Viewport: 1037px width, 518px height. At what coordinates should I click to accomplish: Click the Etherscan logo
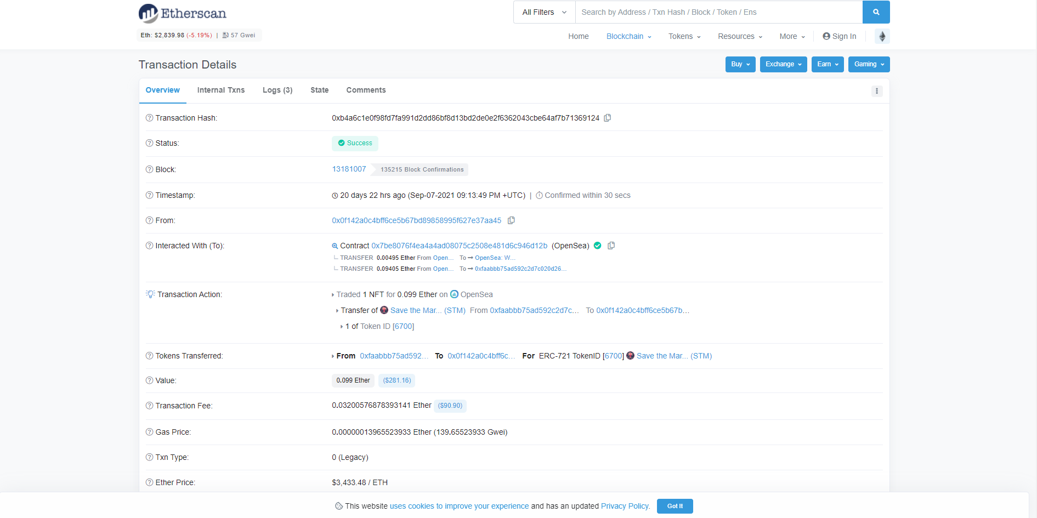pos(183,13)
